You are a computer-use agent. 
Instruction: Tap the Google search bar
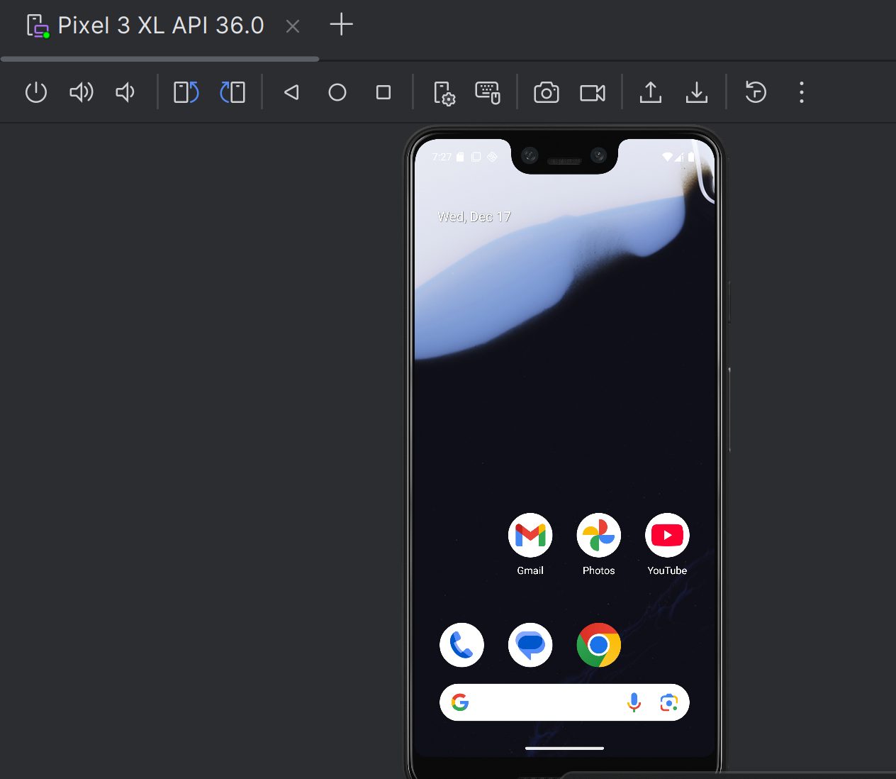point(564,702)
